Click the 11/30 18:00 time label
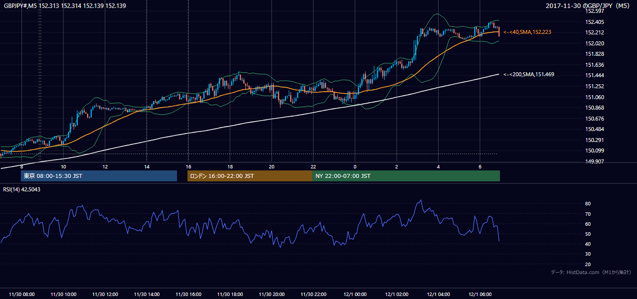 pyautogui.click(x=230, y=295)
